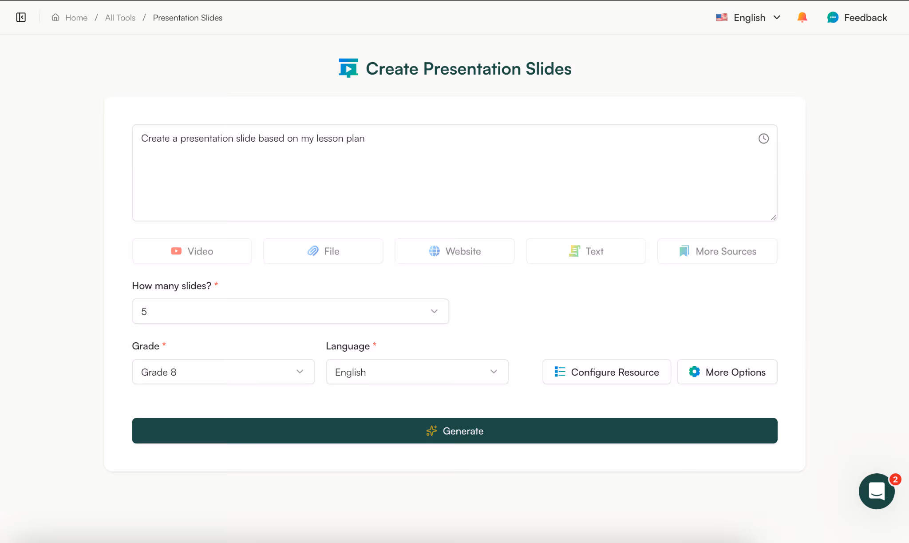909x543 pixels.
Task: Open More Sources panel
Action: 717,251
